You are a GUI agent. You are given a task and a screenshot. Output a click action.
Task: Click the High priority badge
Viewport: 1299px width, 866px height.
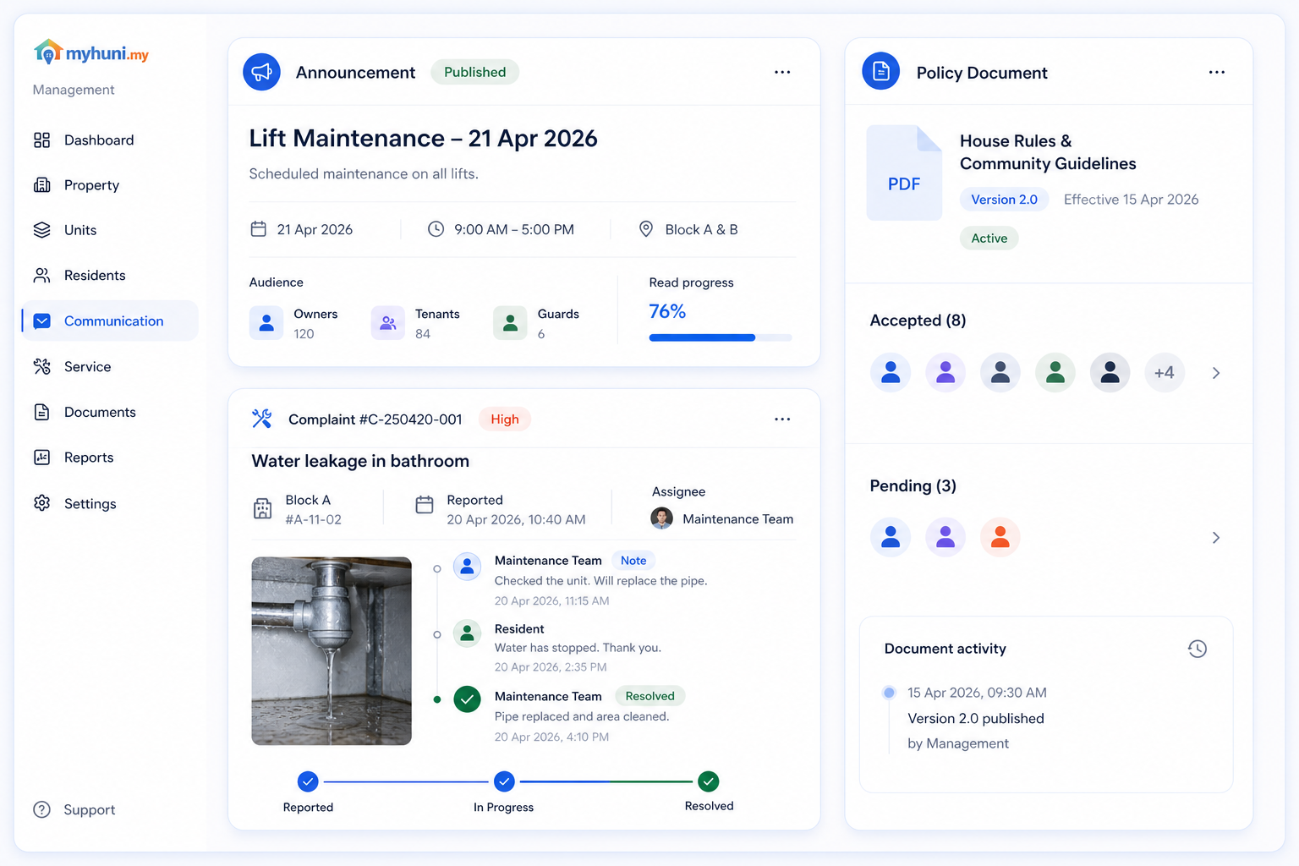tap(505, 419)
